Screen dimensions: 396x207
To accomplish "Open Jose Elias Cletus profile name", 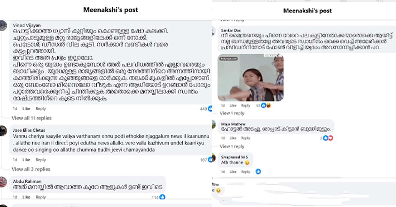I will click(29, 130).
